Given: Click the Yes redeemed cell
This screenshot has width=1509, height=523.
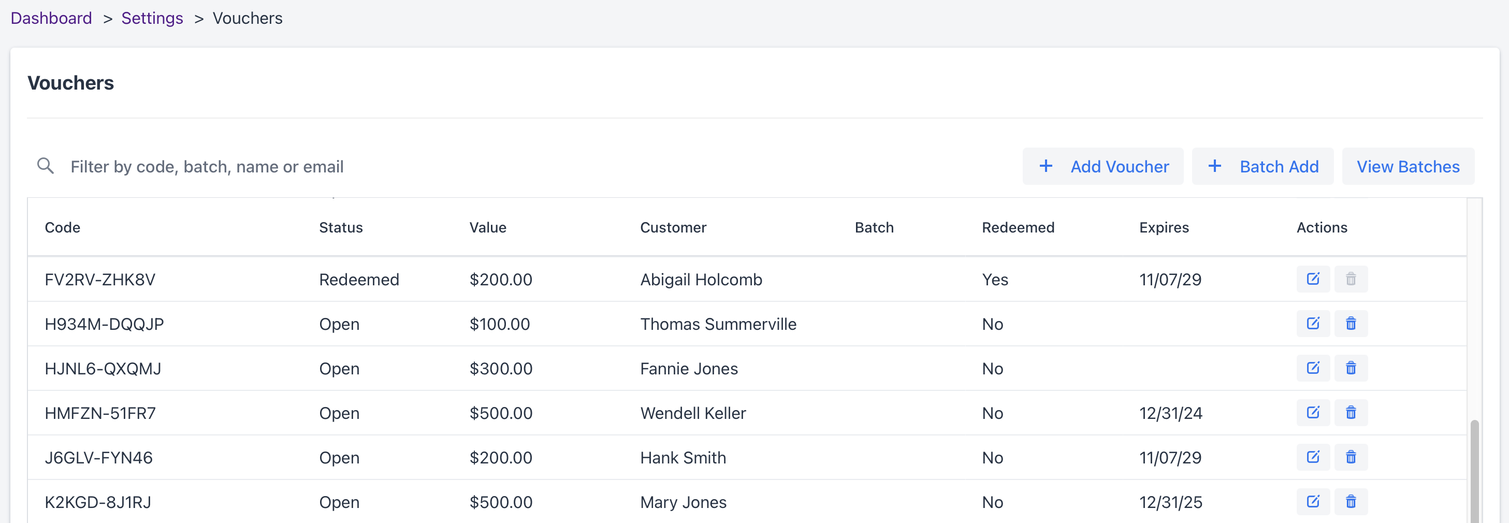Looking at the screenshot, I should coord(995,279).
